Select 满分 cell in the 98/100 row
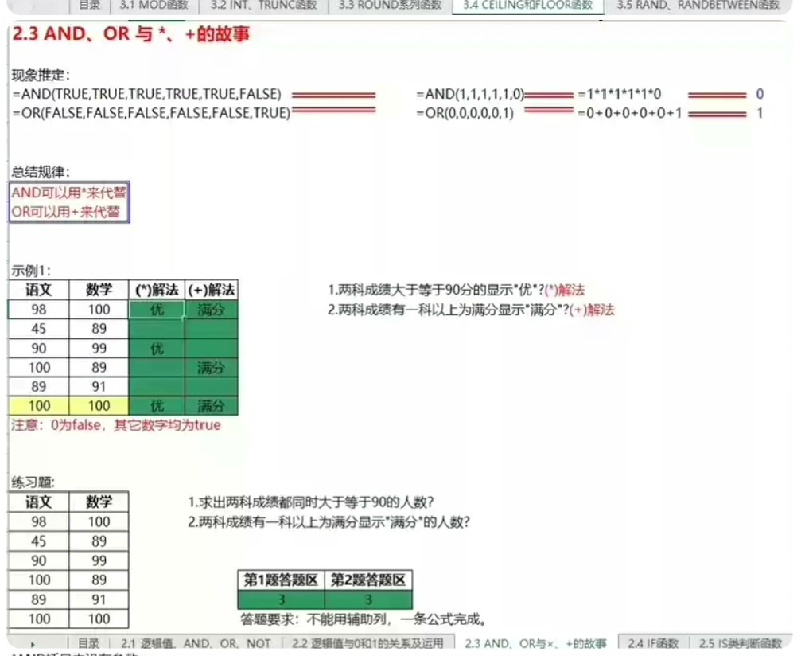 [212, 309]
